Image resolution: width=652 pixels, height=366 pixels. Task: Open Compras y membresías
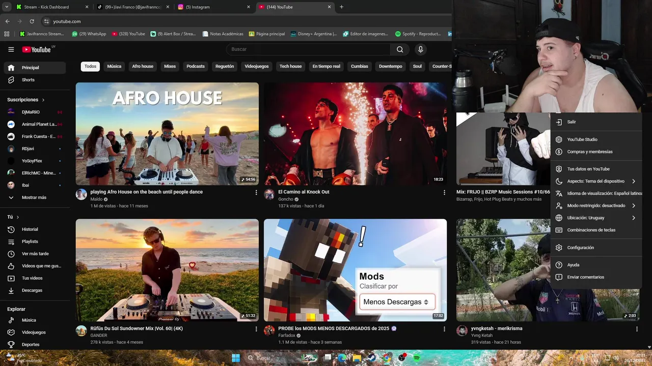click(x=596, y=151)
